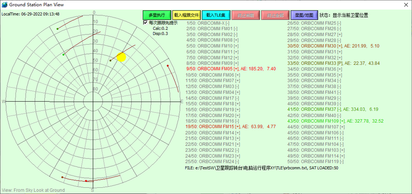Select the olive satellite dot beside the sun

click(x=110, y=61)
